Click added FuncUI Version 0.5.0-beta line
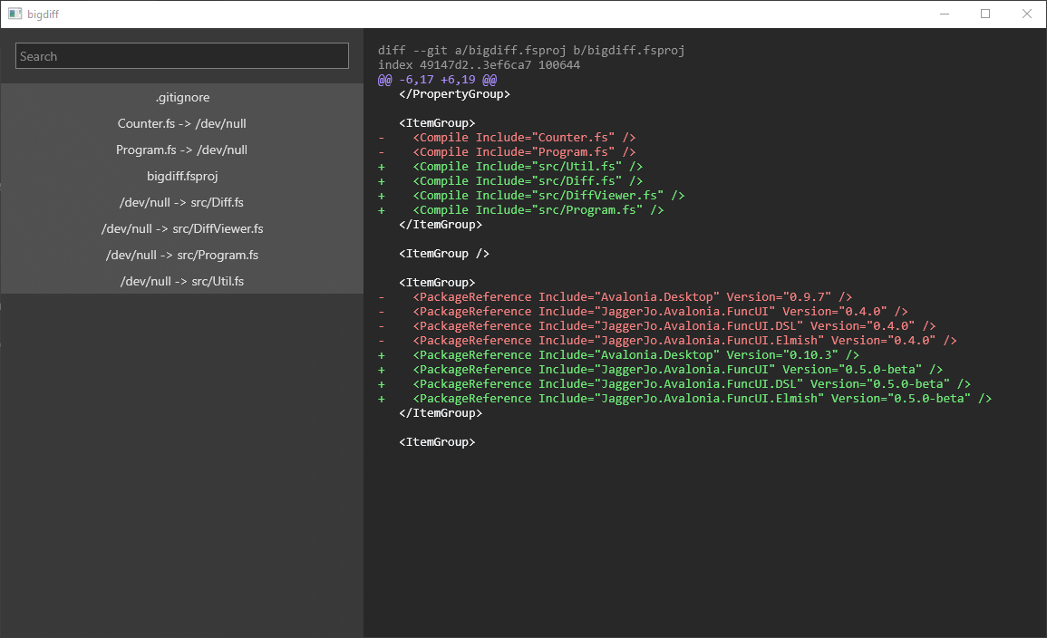 (x=661, y=370)
